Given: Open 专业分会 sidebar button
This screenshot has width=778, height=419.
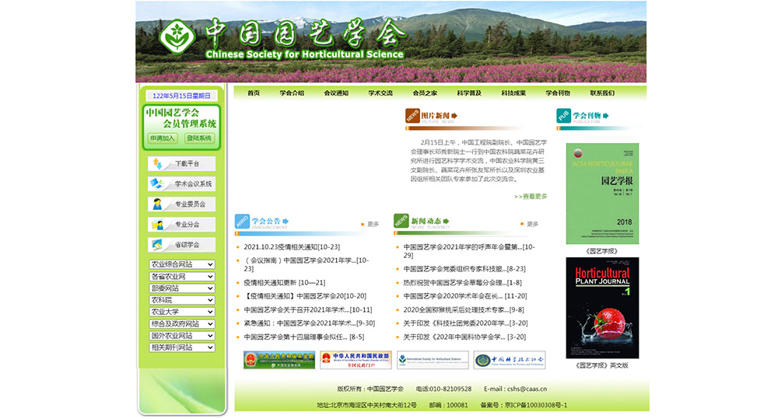Looking at the screenshot, I should click(181, 225).
